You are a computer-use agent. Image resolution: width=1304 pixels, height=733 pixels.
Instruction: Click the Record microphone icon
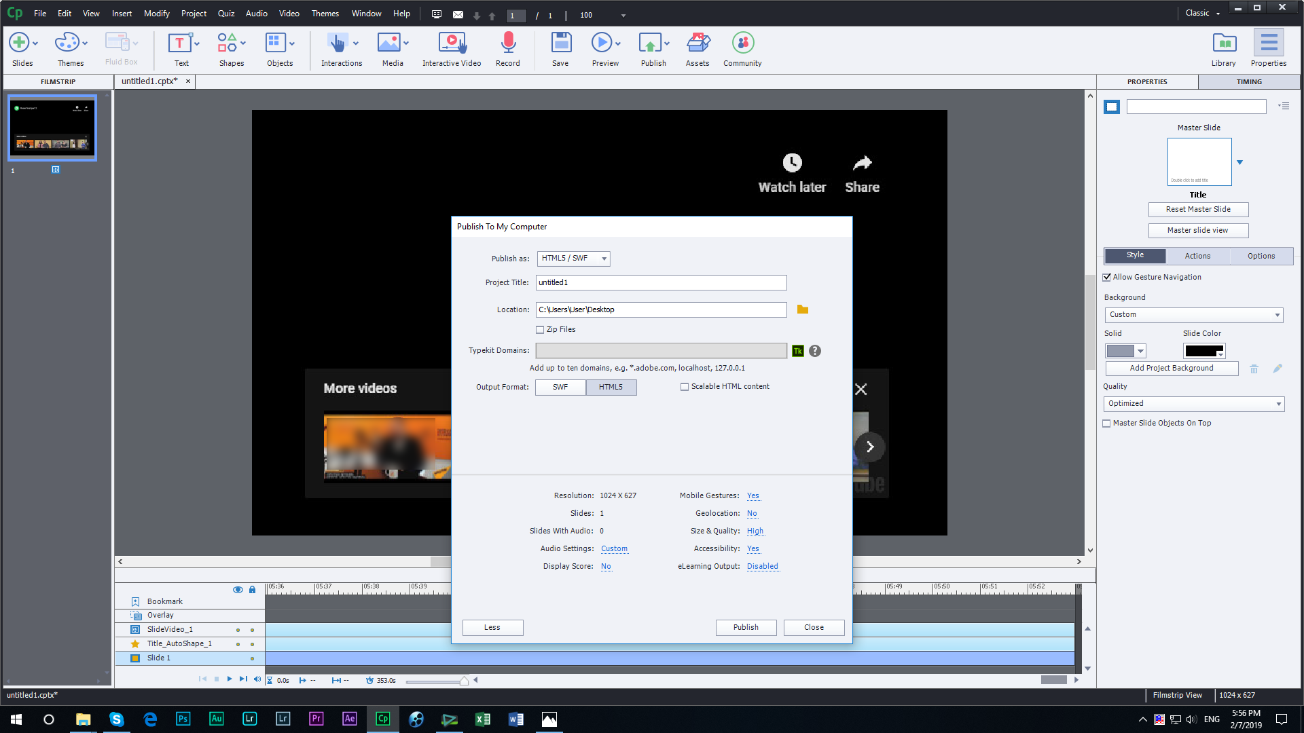508,43
